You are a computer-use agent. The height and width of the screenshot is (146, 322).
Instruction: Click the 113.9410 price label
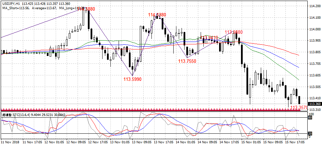(x=209, y=38)
